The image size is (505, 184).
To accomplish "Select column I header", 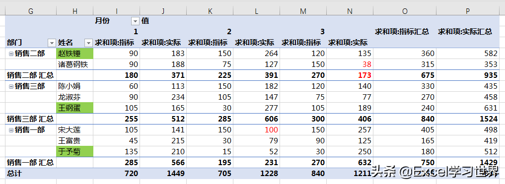I will (116, 11).
